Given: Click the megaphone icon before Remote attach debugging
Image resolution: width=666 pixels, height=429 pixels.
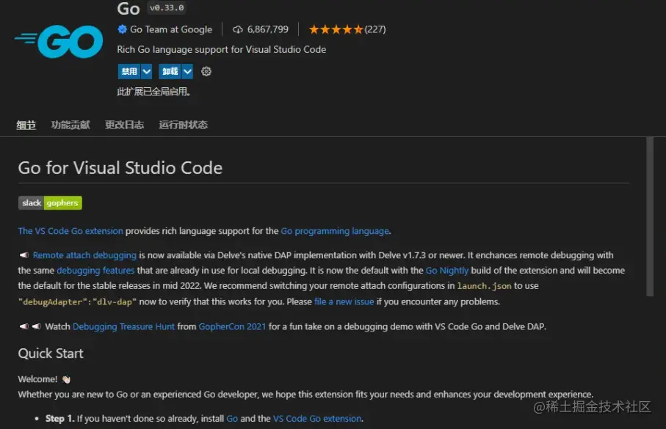Looking at the screenshot, I should coord(23,255).
